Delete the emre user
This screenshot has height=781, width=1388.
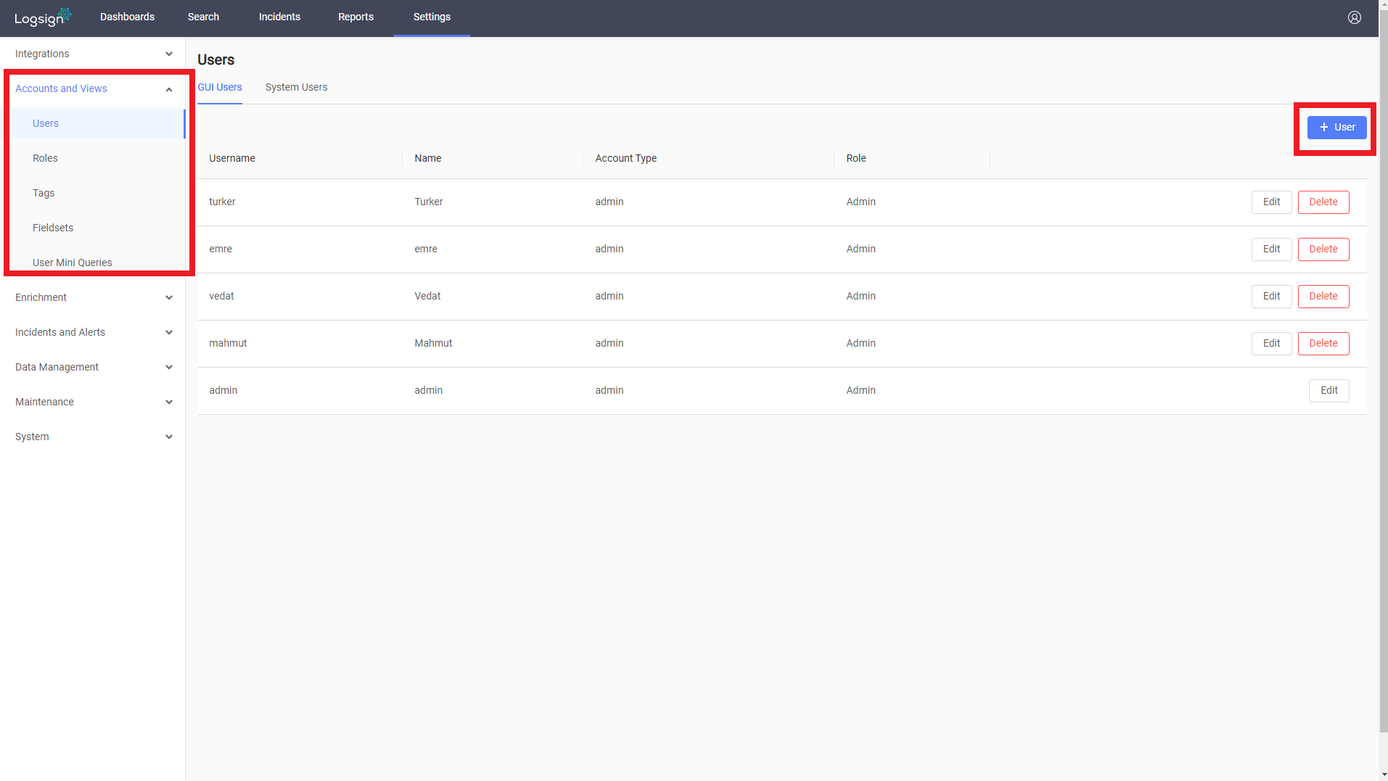(x=1323, y=249)
